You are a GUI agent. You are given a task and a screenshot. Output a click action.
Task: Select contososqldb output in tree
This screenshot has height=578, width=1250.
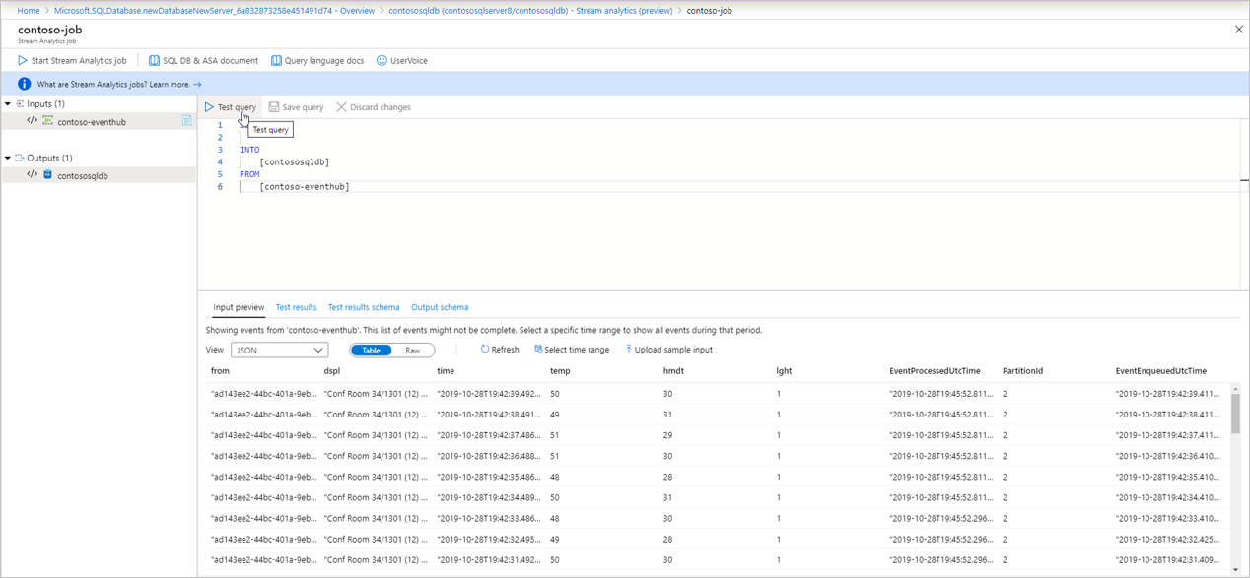pyautogui.click(x=83, y=176)
